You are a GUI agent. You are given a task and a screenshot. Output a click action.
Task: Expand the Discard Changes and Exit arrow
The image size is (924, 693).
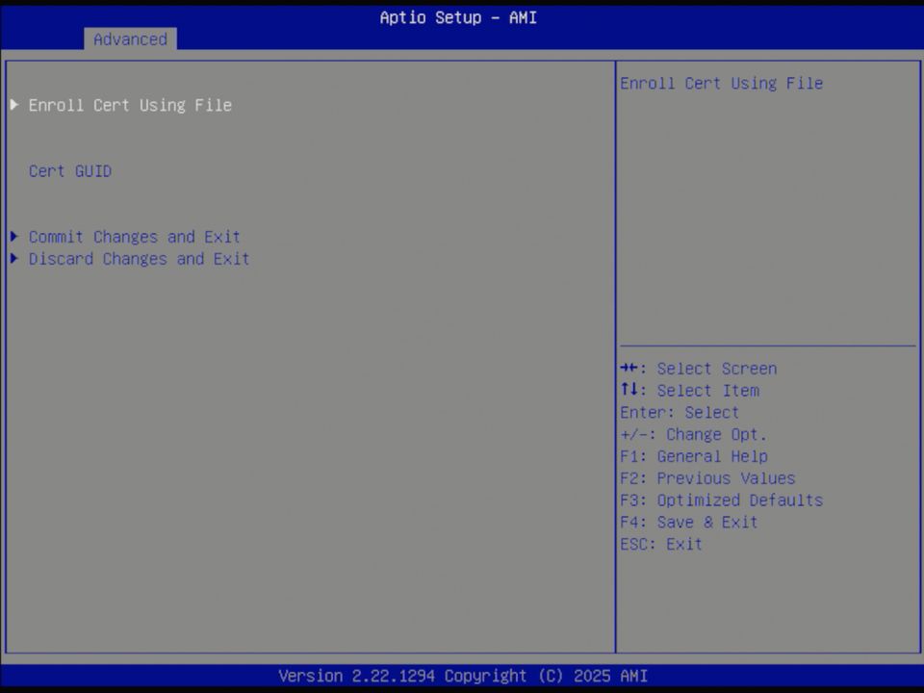coord(13,258)
